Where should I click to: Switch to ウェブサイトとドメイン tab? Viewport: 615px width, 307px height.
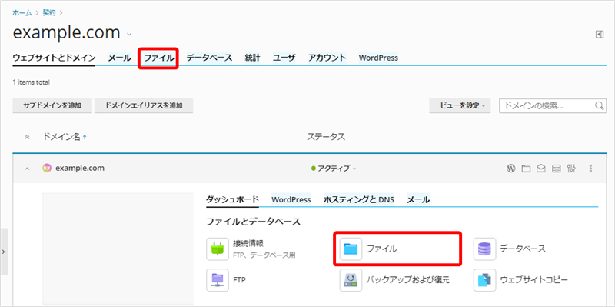pyautogui.click(x=54, y=58)
